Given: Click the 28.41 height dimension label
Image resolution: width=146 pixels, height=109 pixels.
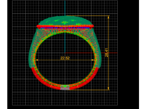Looking at the screenshot, I should click(106, 53).
